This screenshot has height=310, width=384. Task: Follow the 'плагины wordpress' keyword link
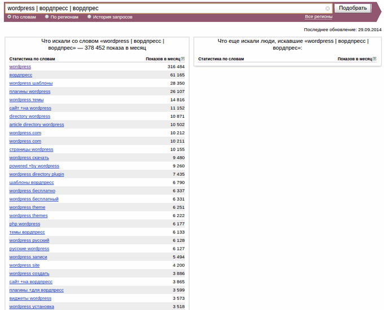(x=29, y=91)
